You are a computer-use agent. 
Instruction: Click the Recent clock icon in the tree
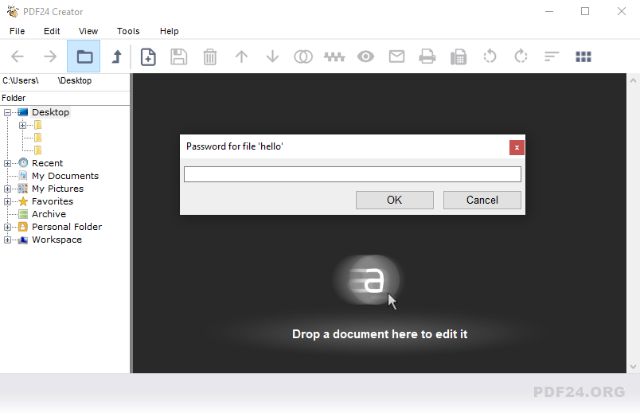[23, 163]
